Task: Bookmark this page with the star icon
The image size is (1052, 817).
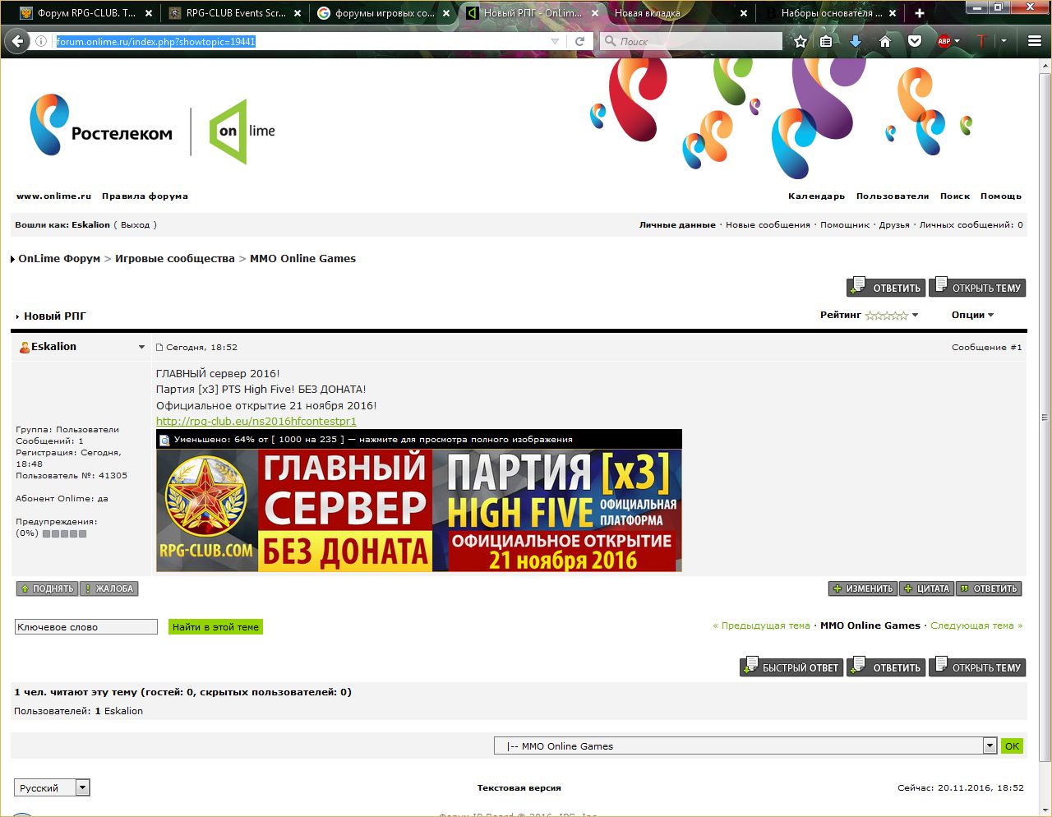Action: pyautogui.click(x=801, y=41)
